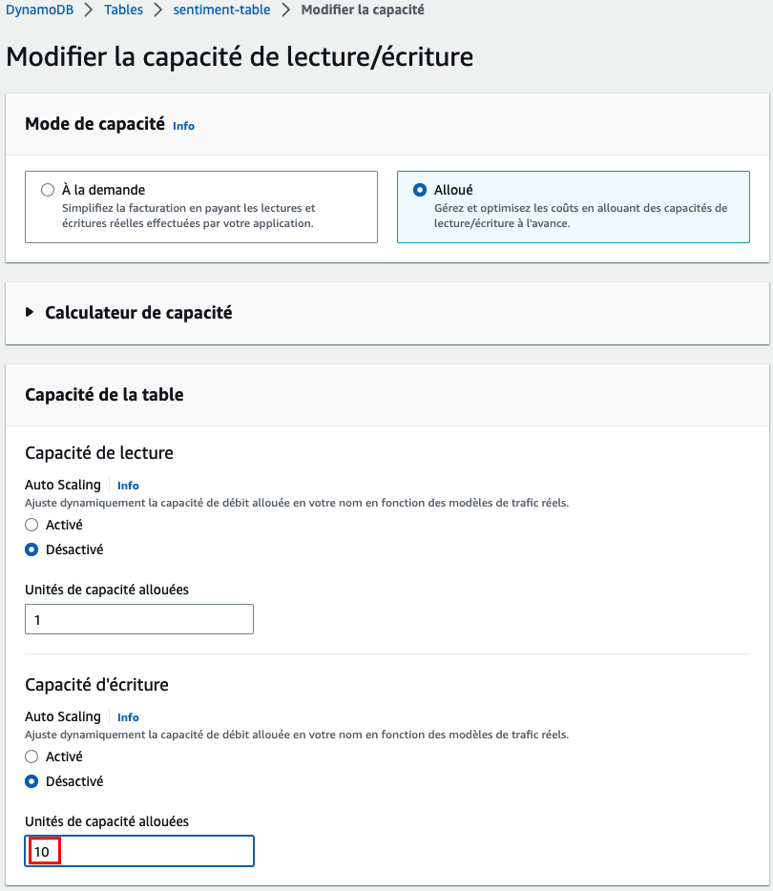Select Désactivé under Capacité de lecture

(31, 549)
